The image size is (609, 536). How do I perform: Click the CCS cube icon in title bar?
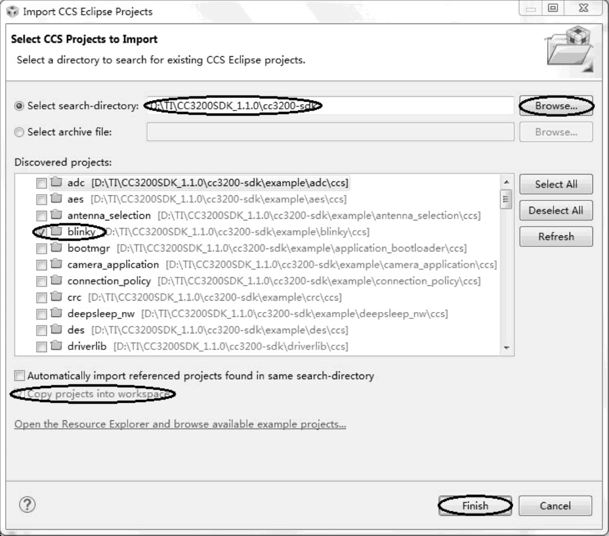click(13, 11)
